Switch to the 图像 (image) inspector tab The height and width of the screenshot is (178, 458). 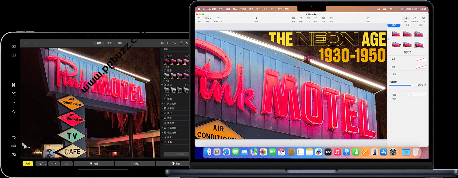click(407, 25)
